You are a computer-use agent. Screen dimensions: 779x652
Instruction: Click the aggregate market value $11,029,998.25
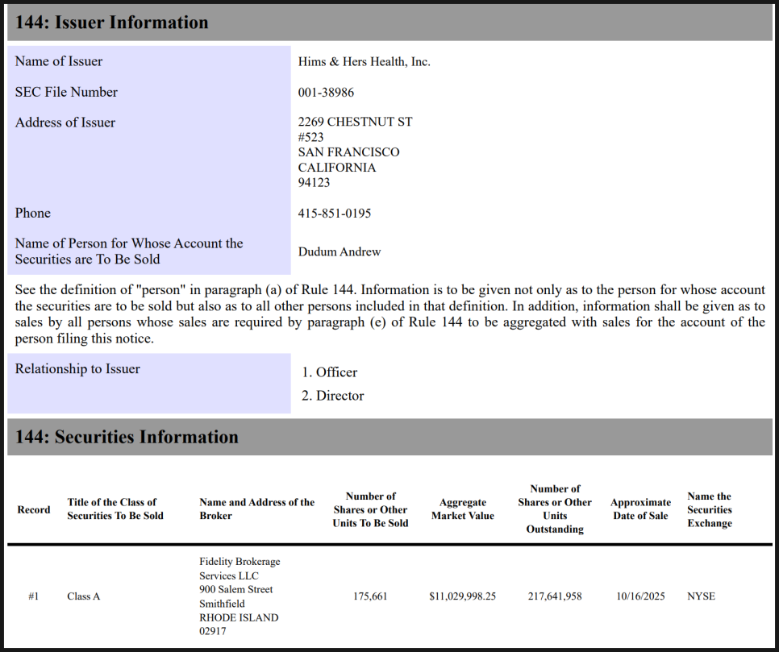[462, 596]
